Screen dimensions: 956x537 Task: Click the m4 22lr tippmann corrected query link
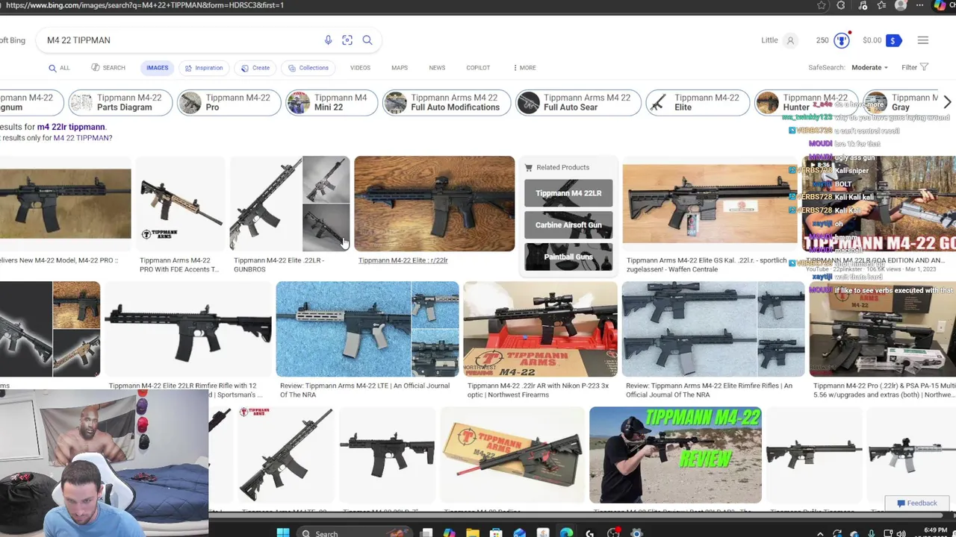[x=71, y=127]
